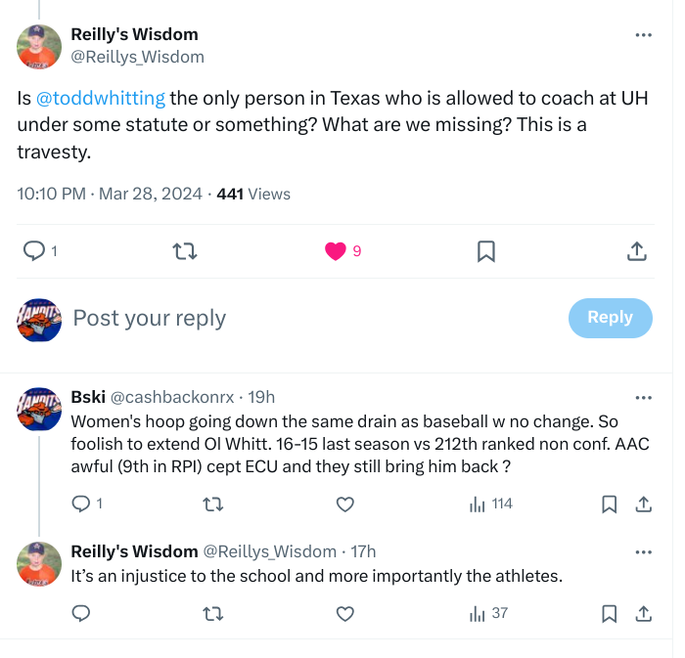Repost the main Reilly's Wisdom tweet
685x658 pixels.
tap(185, 251)
